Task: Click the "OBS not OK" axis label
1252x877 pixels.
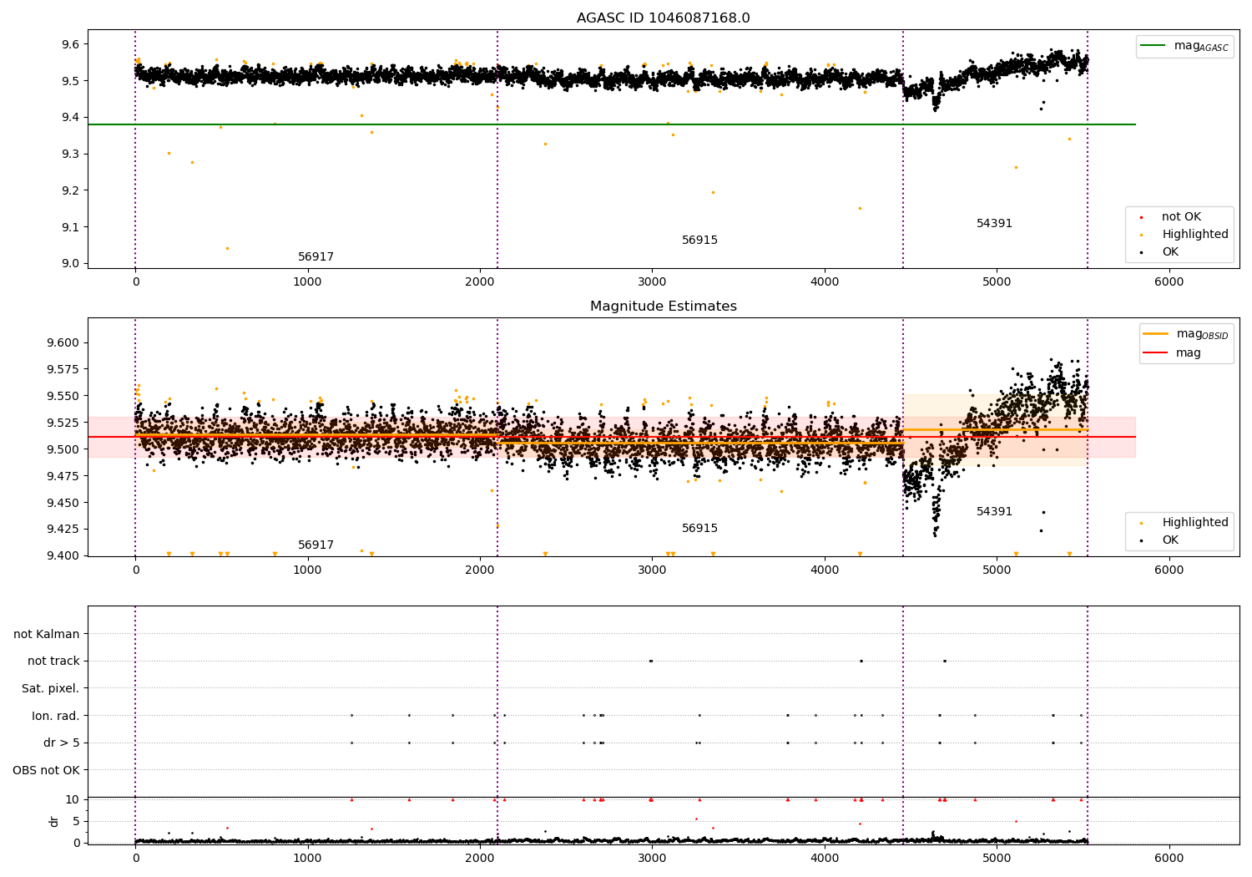Action: [x=47, y=770]
